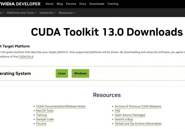Expand the Industries dropdown menu
Image resolution: width=185 pixels, height=129 pixels.
[x=47, y=13]
